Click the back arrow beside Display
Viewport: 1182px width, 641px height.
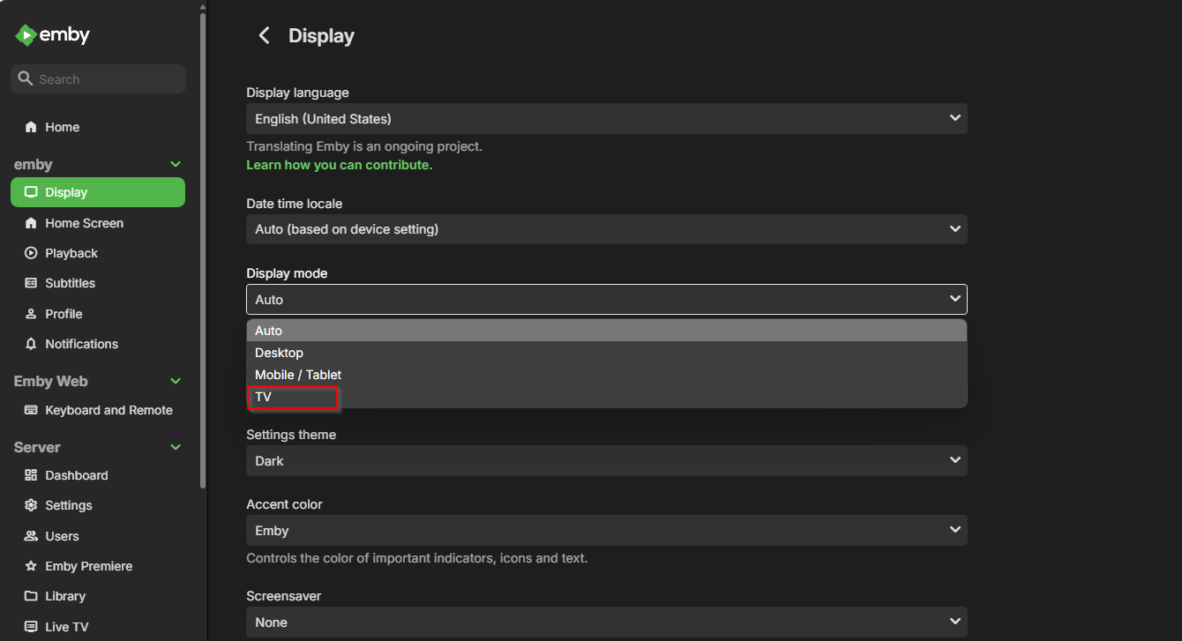click(264, 35)
